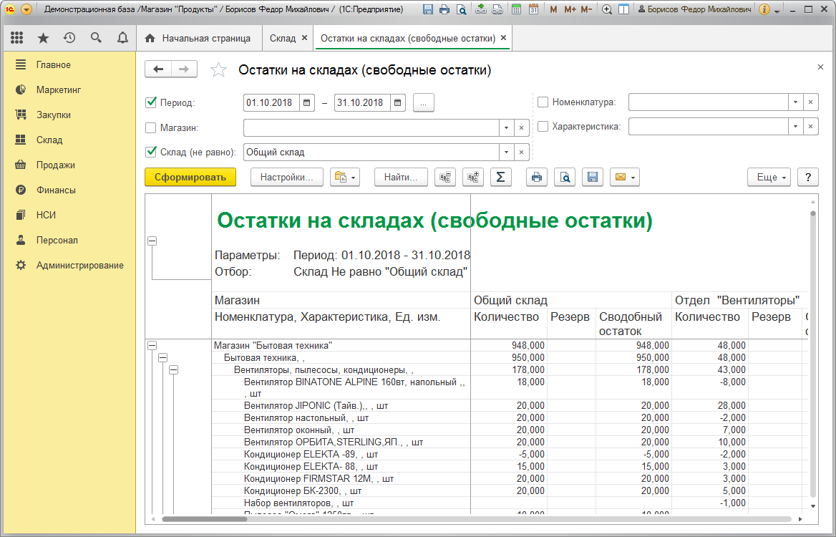Uncheck the Склад (не равно) checkbox
Image resolution: width=836 pixels, height=537 pixels.
pyautogui.click(x=151, y=152)
